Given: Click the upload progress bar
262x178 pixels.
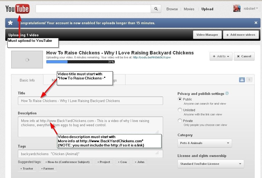Looking at the screenshot, I should tap(80, 62).
